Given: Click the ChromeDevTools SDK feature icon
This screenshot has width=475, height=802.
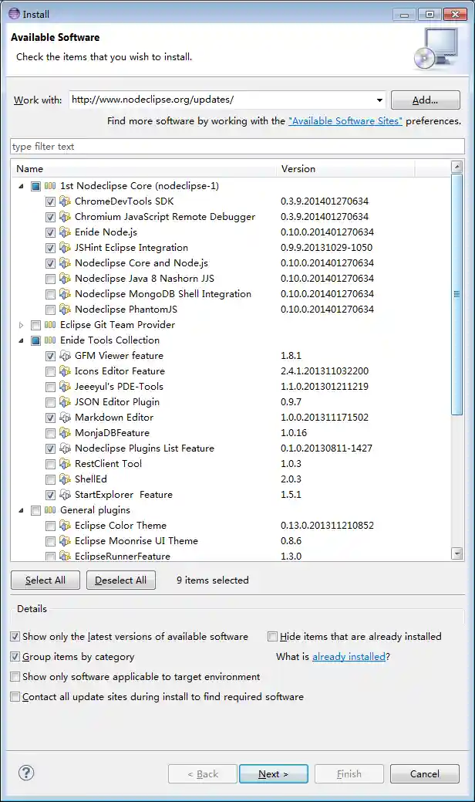Looking at the screenshot, I should pyautogui.click(x=65, y=201).
